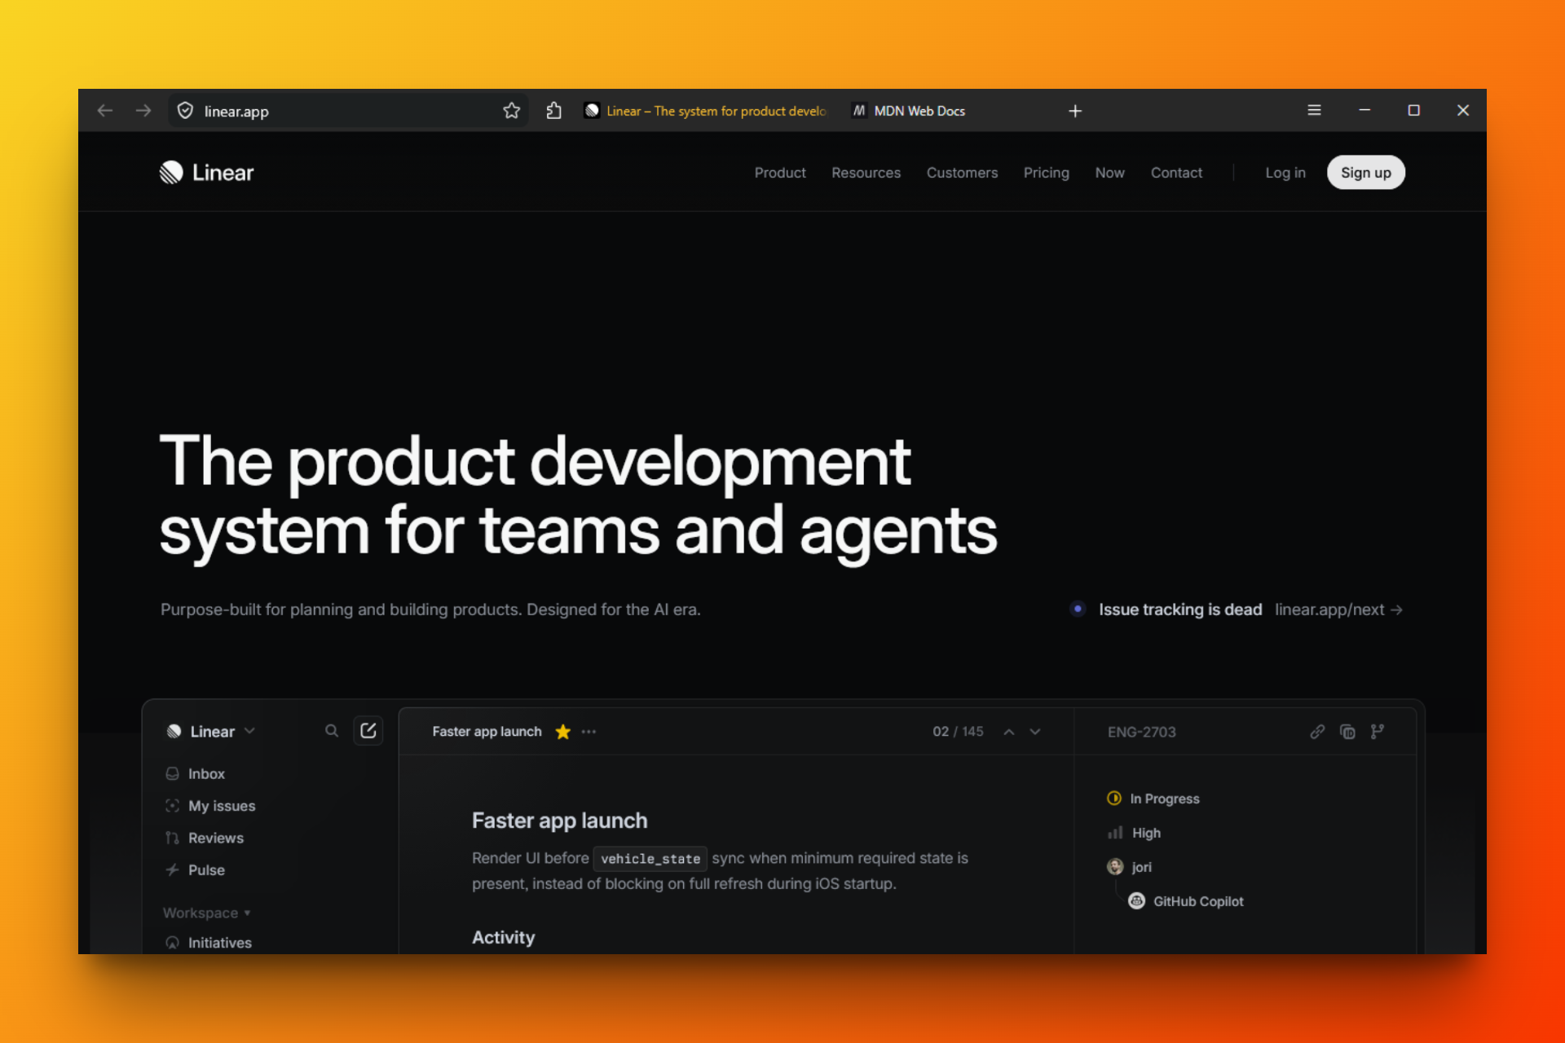1565x1043 pixels.
Task: Open the Contact page
Action: [x=1176, y=173]
